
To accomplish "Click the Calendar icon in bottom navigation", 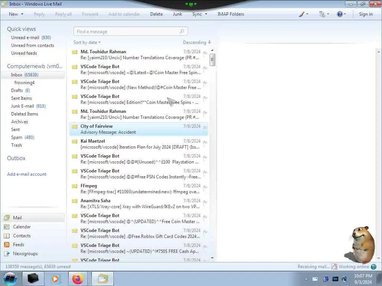I will [x=7, y=227].
